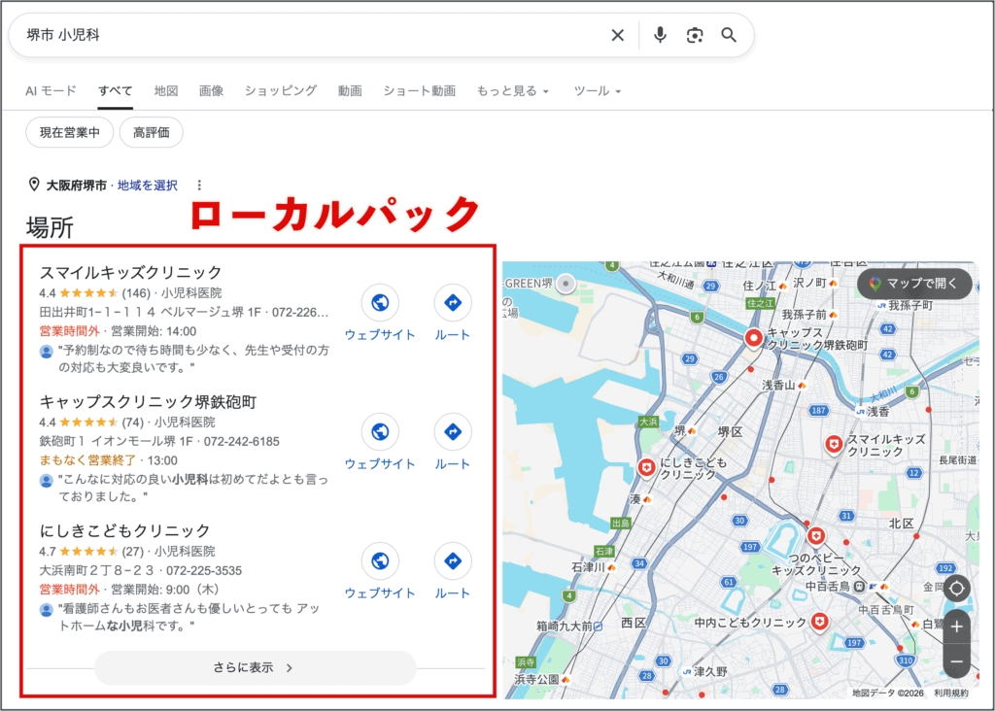Viewport: 995px width, 711px height.
Task: Click the 4.7 (27) rating of にしきこどもクリニック
Action: (x=92, y=551)
